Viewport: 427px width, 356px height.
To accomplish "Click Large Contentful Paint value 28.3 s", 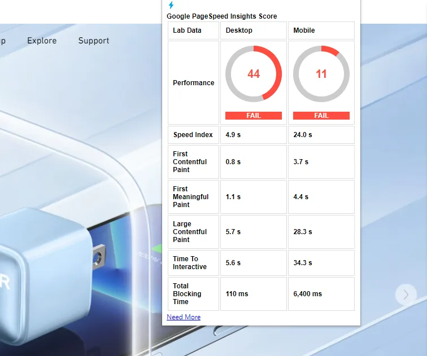I will point(303,232).
